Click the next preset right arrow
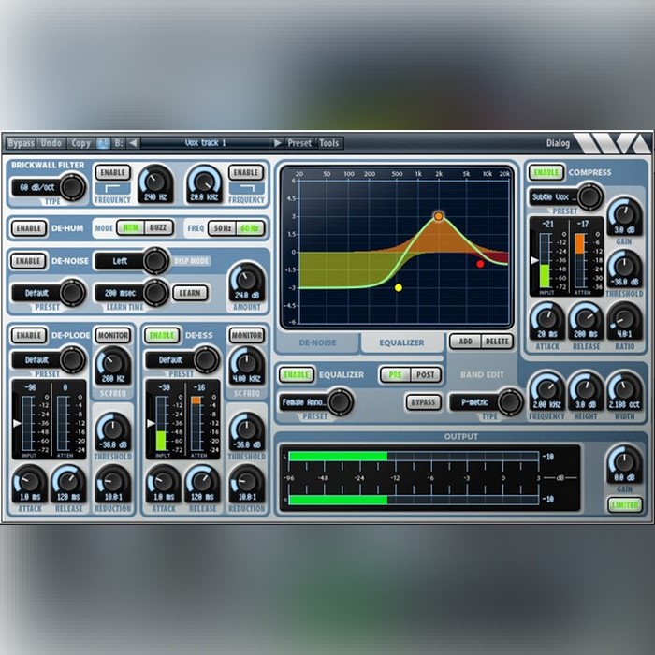 pos(278,143)
